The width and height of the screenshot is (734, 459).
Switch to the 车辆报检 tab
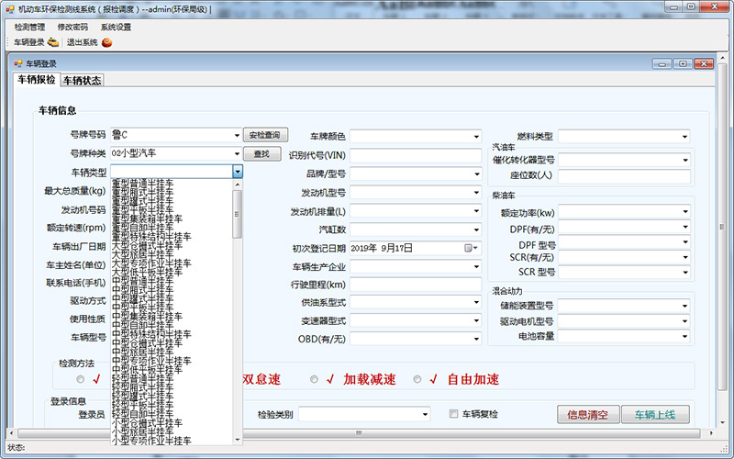37,80
